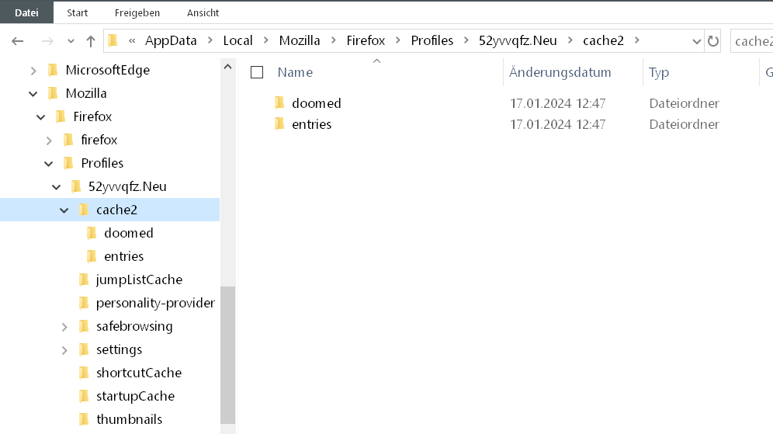Open the recent locations dropdown arrow
Image resolution: width=773 pixels, height=434 pixels.
[71, 41]
